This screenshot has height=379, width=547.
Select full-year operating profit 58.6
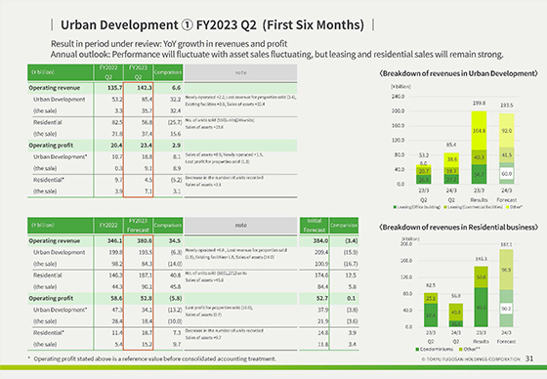click(116, 298)
